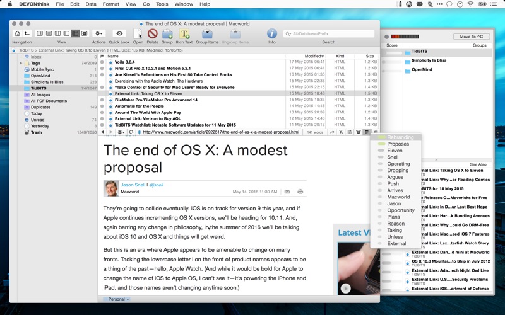Click the red Delete icon in toolbar
This screenshot has width=505, height=315.
coord(152,33)
